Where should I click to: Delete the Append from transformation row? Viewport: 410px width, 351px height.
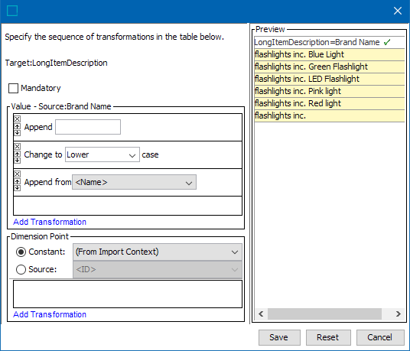[18, 174]
